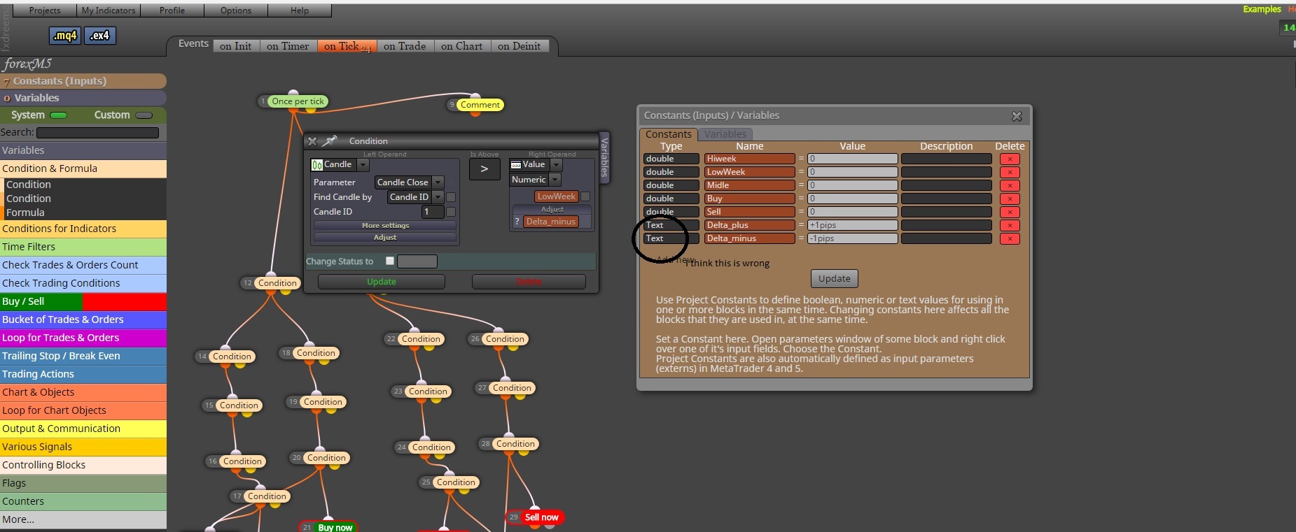
Task: Expand the left operand Adjust section
Action: 385,238
